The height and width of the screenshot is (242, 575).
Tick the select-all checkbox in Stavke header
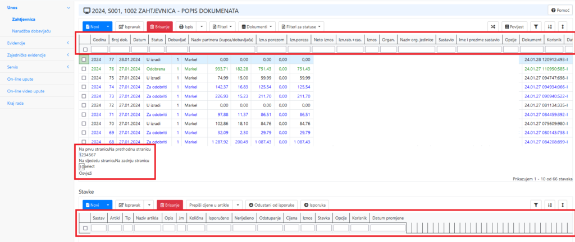click(85, 228)
